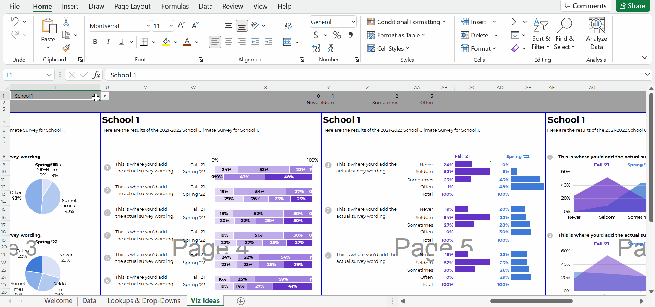Open the School 1 cell dropdown arrow
This screenshot has width=655, height=307.
click(105, 96)
